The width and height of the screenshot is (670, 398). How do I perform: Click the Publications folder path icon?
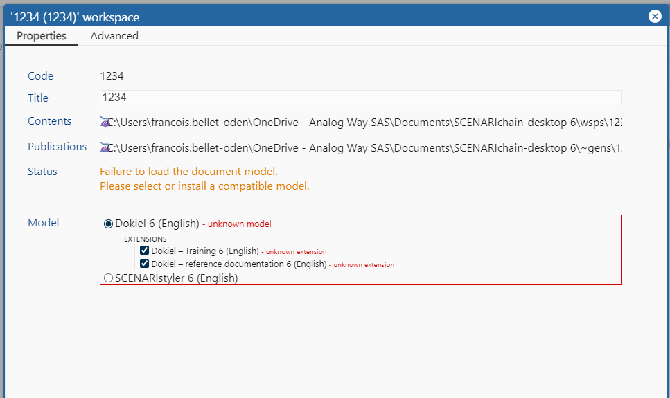(104, 147)
